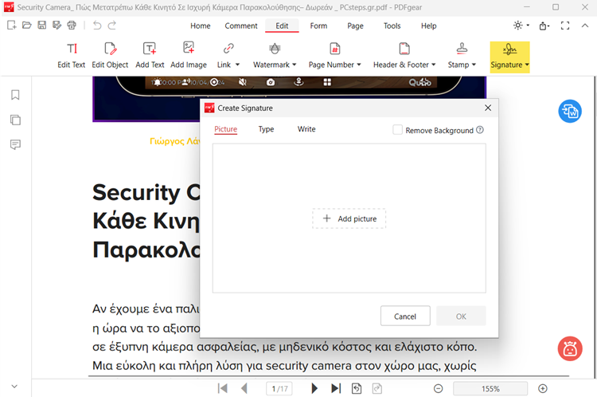Click the Stamp tool icon
Screen dimensions: 597x397
click(x=462, y=49)
